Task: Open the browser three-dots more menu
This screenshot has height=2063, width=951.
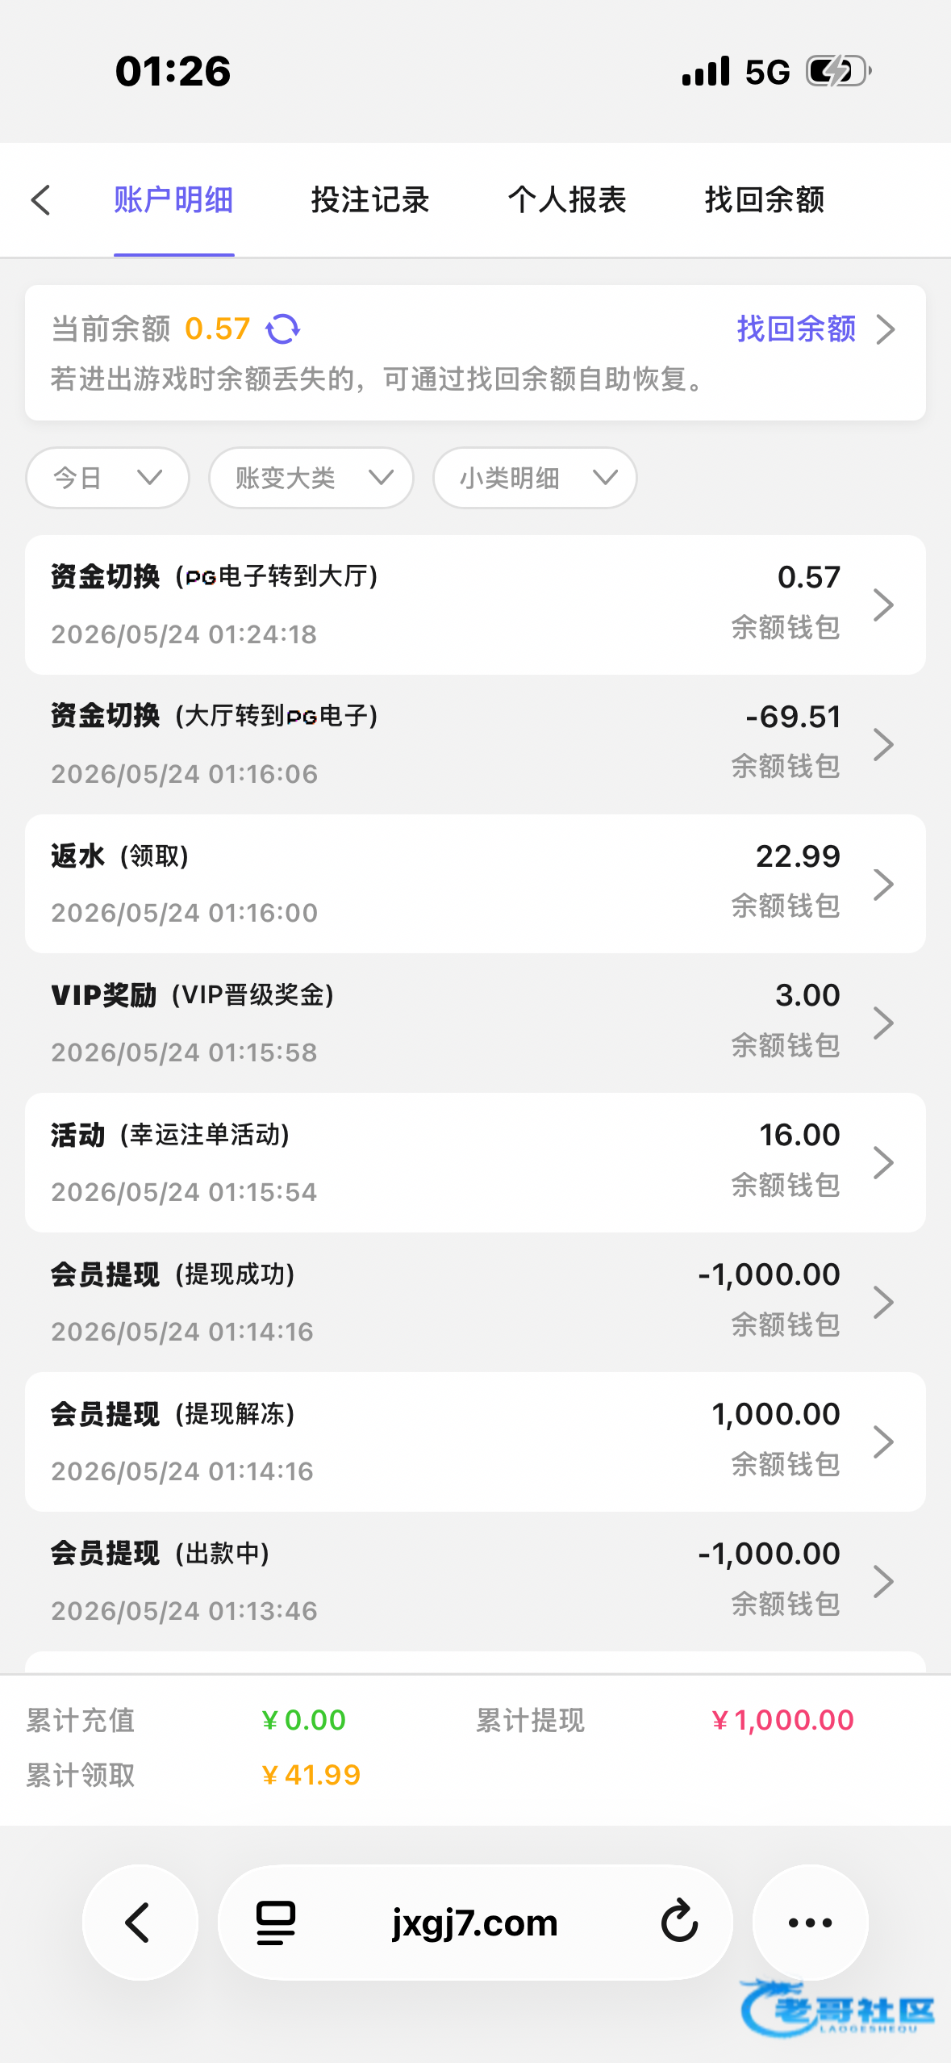Action: (810, 1923)
